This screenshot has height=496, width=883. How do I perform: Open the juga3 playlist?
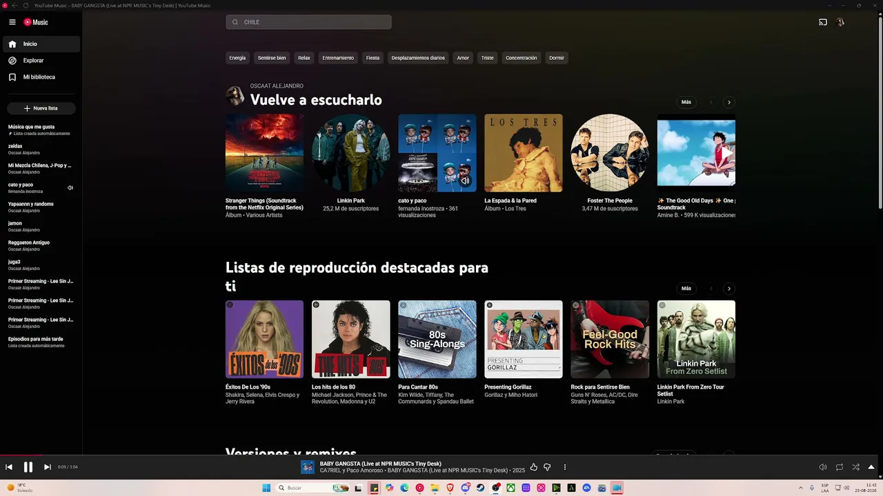[x=41, y=265]
